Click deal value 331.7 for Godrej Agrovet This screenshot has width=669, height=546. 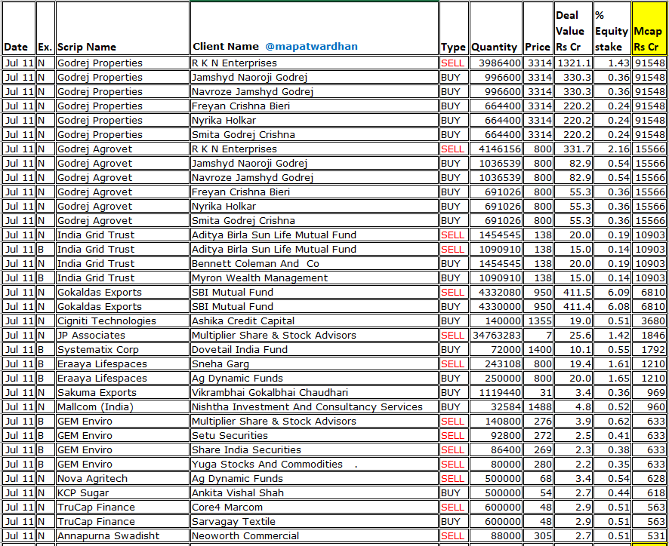point(573,149)
